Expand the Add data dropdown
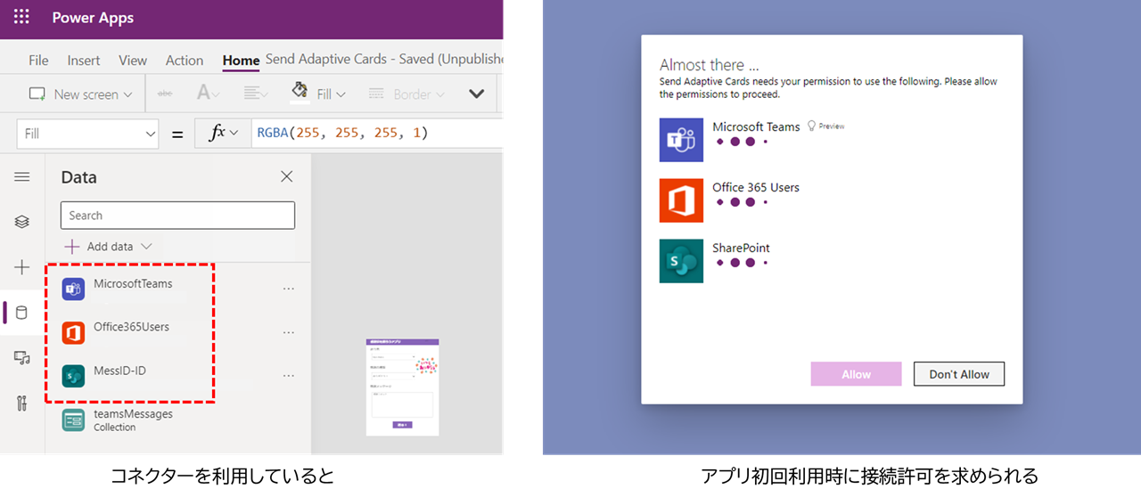The width and height of the screenshot is (1141, 497). point(108,247)
